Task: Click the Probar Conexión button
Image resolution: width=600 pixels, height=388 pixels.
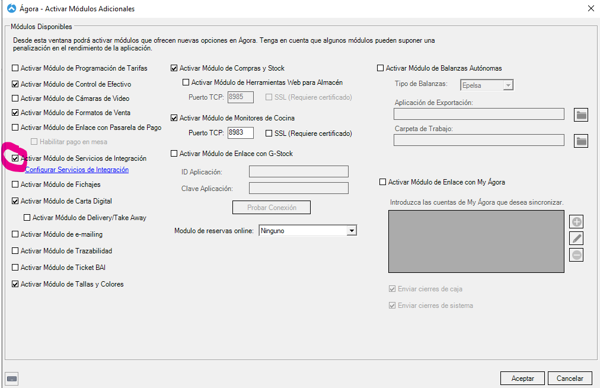Action: pos(272,208)
